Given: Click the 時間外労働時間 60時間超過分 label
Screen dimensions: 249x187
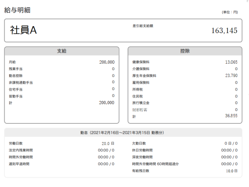Looking at the screenshot, I should click(156, 164).
